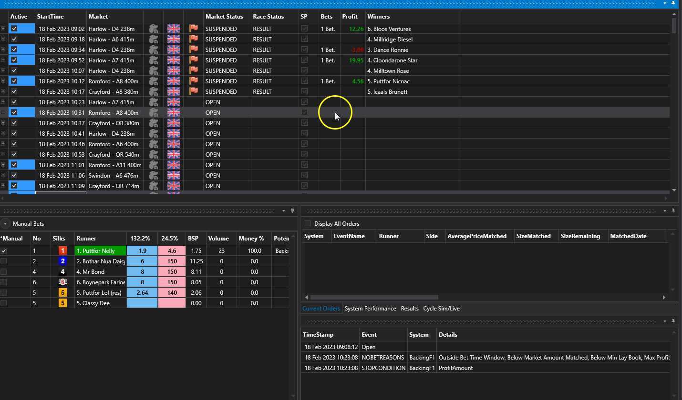Image resolution: width=682 pixels, height=400 pixels.
Task: Click the UK flag for Romford A8 10:31
Action: click(173, 113)
